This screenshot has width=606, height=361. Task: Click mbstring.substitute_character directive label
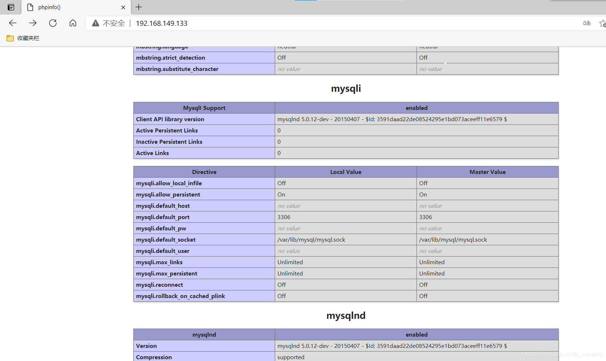click(177, 69)
